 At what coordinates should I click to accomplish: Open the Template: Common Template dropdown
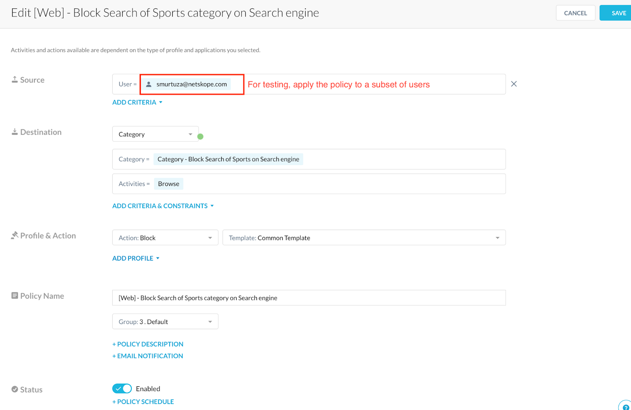(364, 238)
